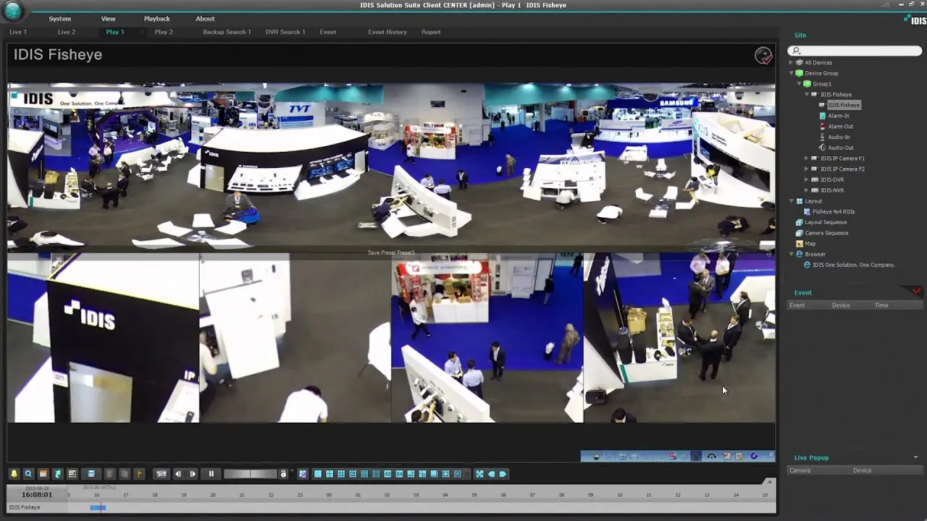Expand the IDIS-DVR node
Image resolution: width=927 pixels, height=521 pixels.
(x=807, y=179)
